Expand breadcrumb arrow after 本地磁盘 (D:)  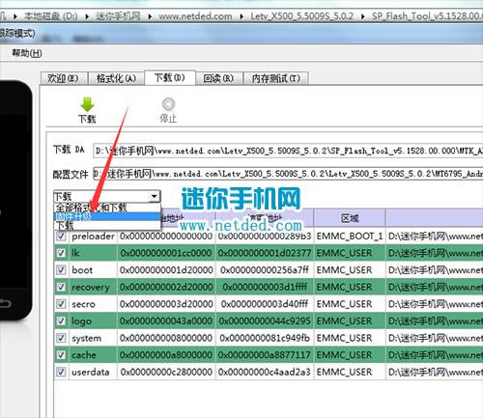[87, 16]
